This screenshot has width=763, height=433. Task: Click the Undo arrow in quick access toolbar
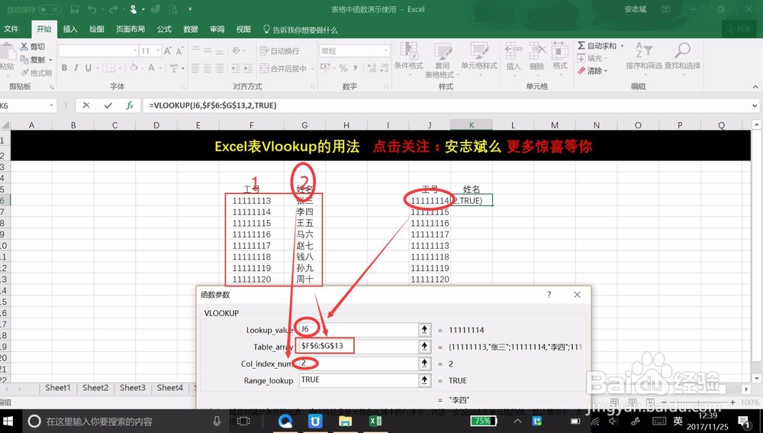coord(92,9)
